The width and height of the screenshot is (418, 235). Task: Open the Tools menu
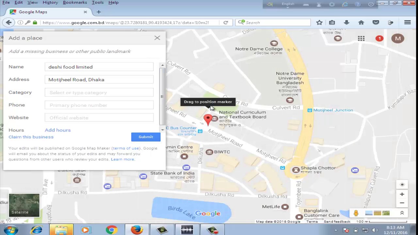click(98, 2)
